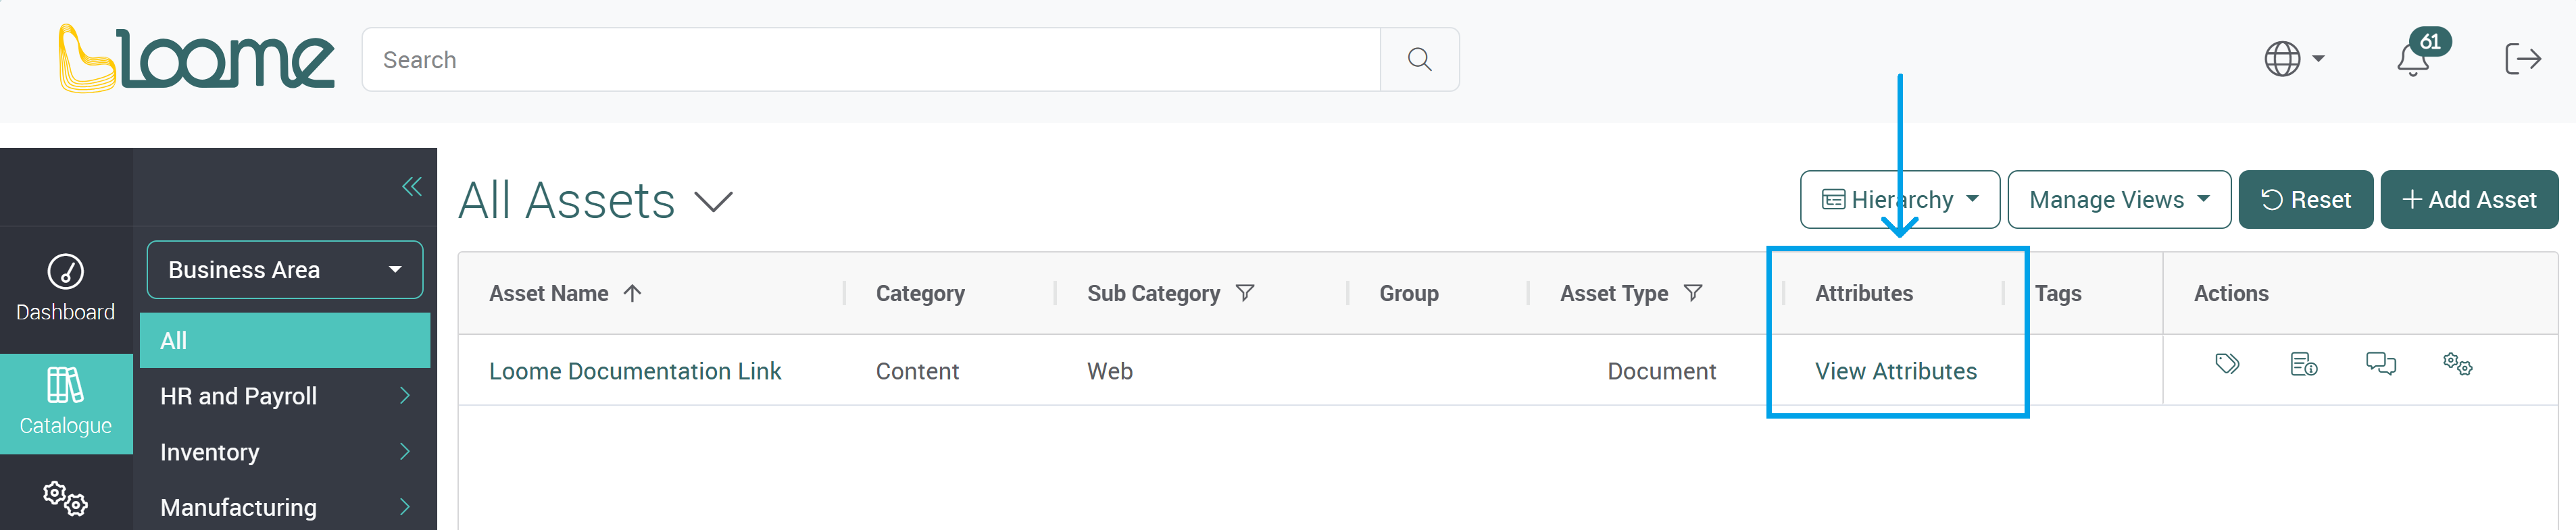
Task: Click the search magnifier icon
Action: tap(1419, 60)
